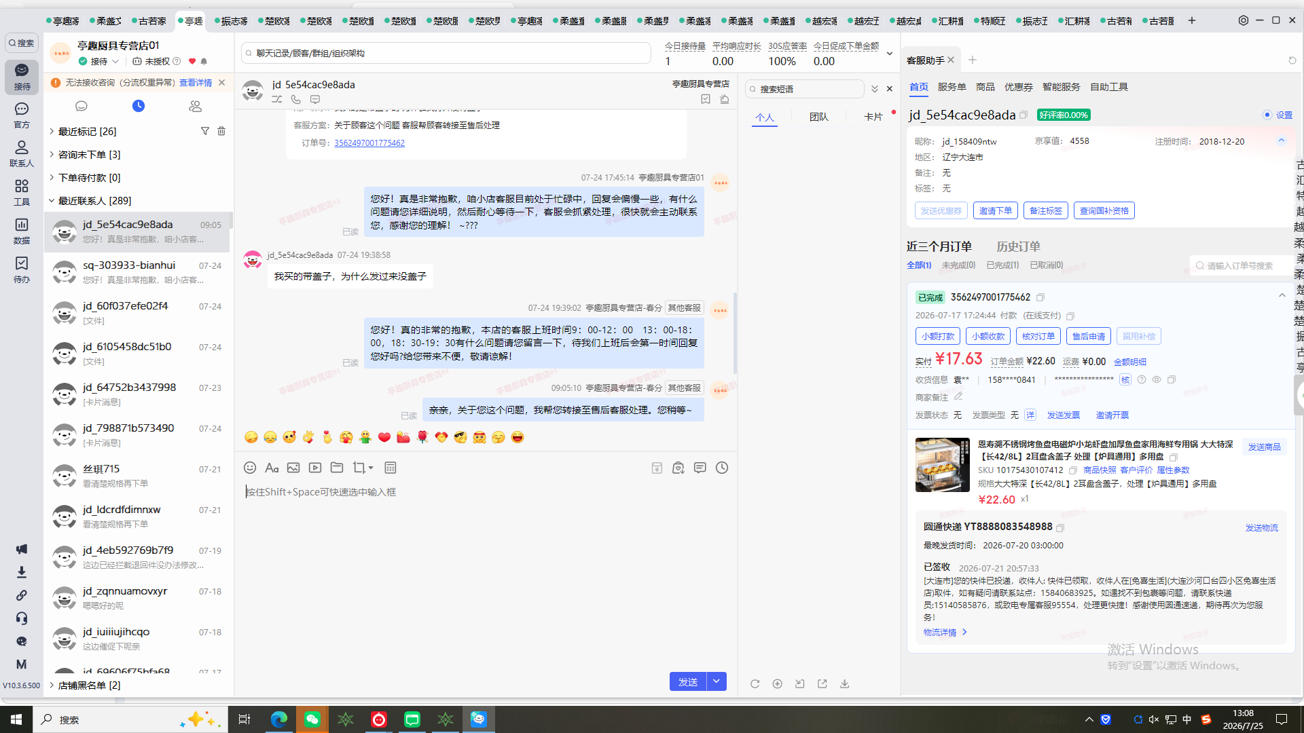Open the 待办 to-do sidebar icon

point(22,269)
